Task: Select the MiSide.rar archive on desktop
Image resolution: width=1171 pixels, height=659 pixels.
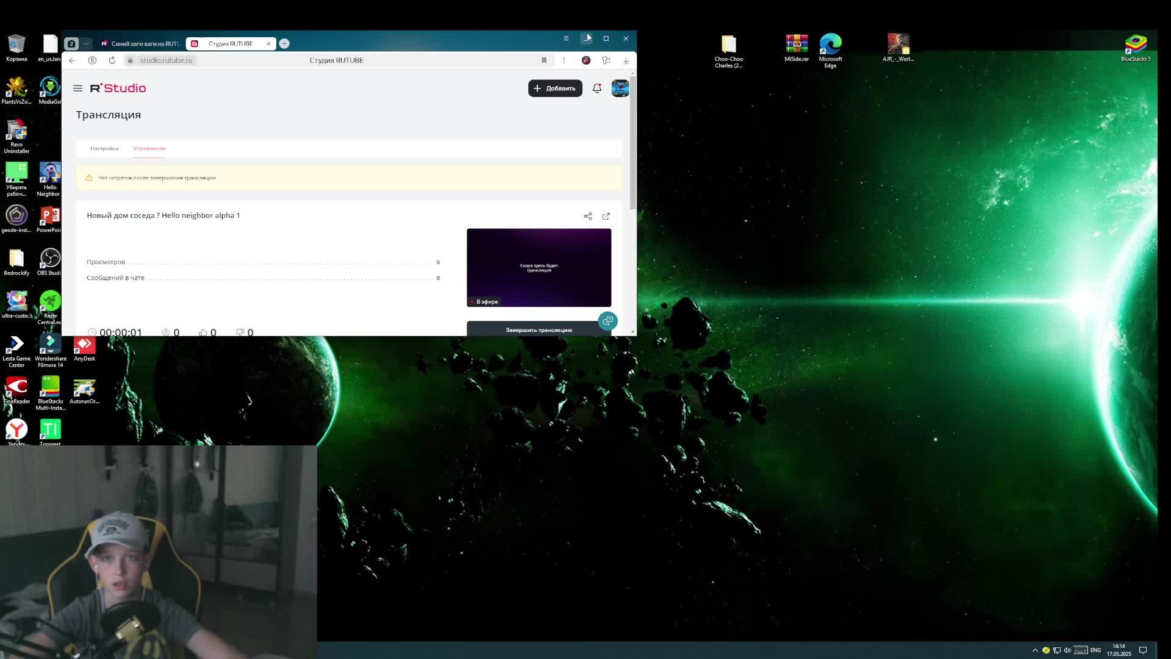Action: point(797,48)
